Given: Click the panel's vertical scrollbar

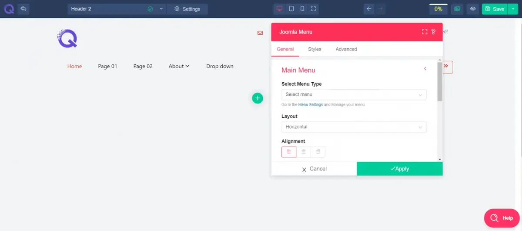Looking at the screenshot, I should (440, 81).
